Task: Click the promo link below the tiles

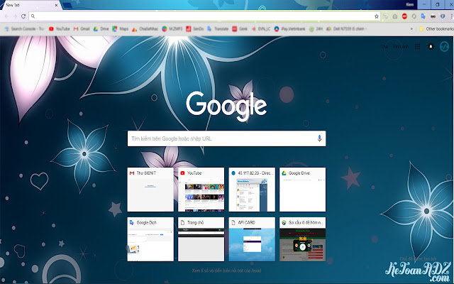Action: [227, 271]
